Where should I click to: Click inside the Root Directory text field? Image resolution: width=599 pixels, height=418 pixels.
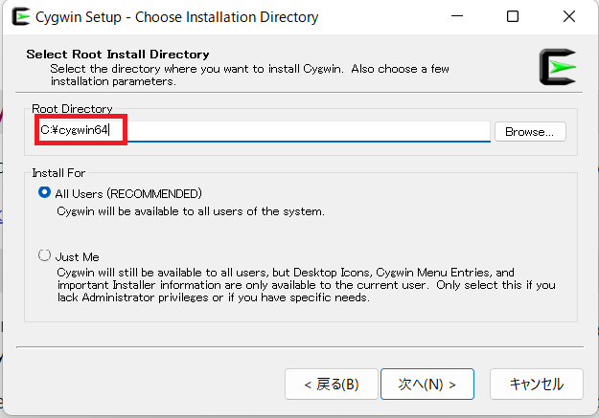coord(264,131)
